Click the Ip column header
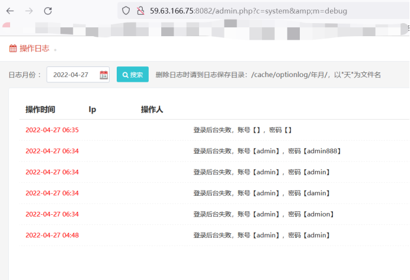The width and height of the screenshot is (410, 280). [x=92, y=109]
